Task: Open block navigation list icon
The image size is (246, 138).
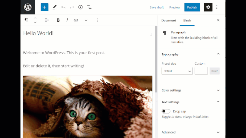Action: point(89,7)
